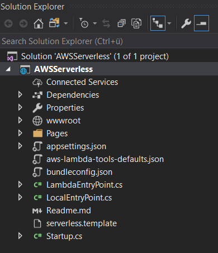
Task: Open the Pending Changes Filter dropdown arrow
Action: [95, 23]
